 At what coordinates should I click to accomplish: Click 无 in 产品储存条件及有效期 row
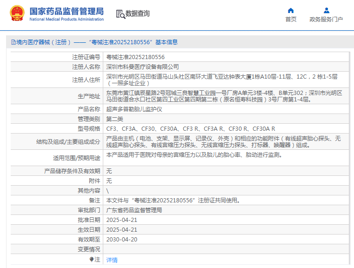tap(109, 171)
